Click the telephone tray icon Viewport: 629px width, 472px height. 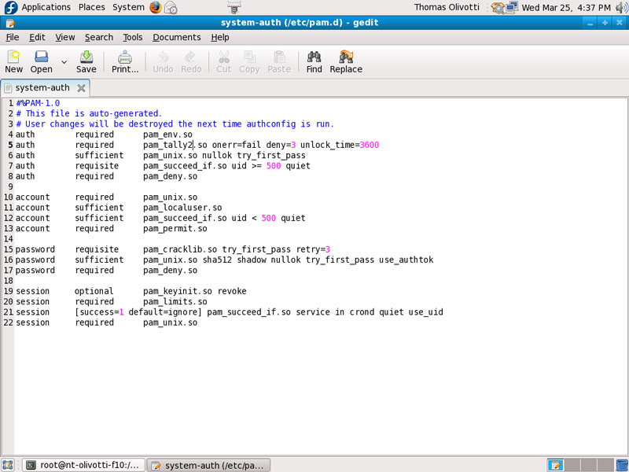pyautogui.click(x=498, y=8)
